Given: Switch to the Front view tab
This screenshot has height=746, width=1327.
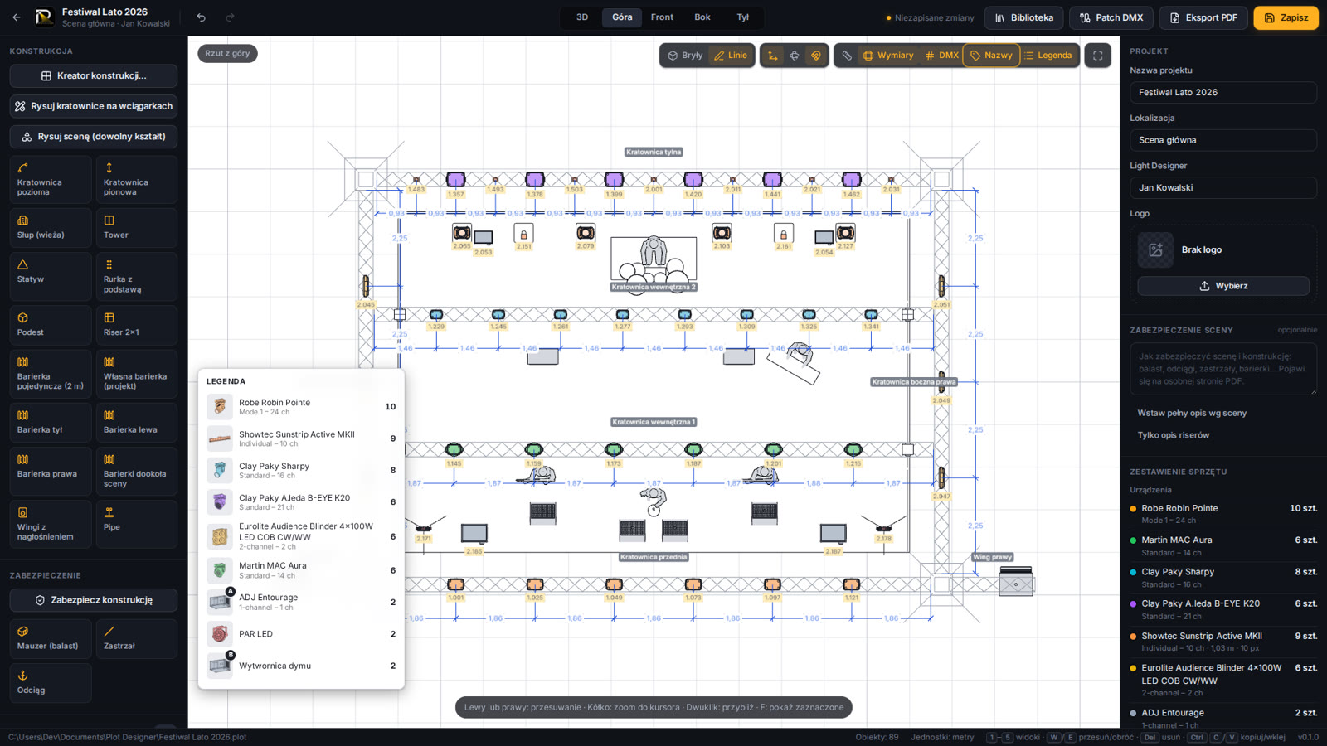Looking at the screenshot, I should 662,17.
